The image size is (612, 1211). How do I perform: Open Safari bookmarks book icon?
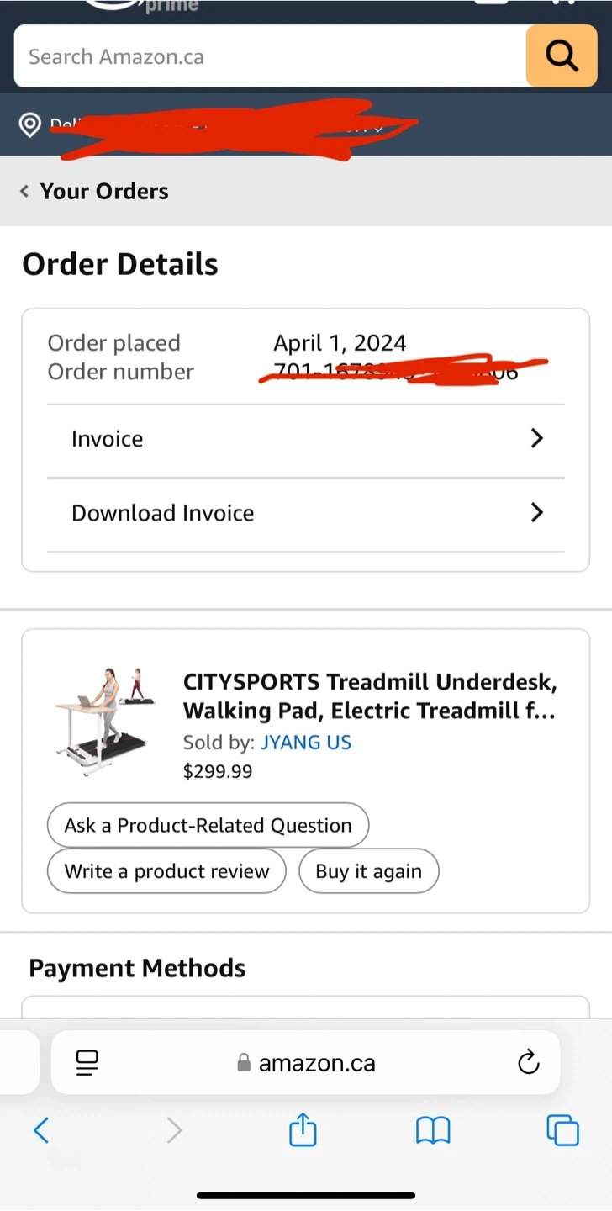click(x=433, y=1130)
